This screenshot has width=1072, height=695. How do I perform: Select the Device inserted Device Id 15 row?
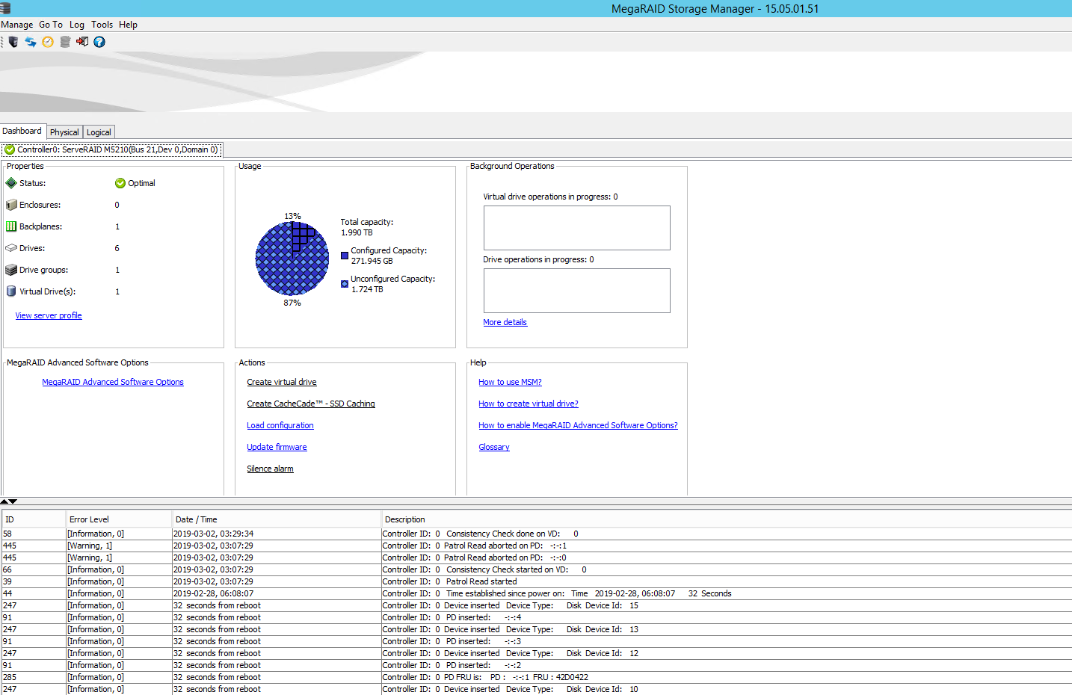(x=537, y=605)
